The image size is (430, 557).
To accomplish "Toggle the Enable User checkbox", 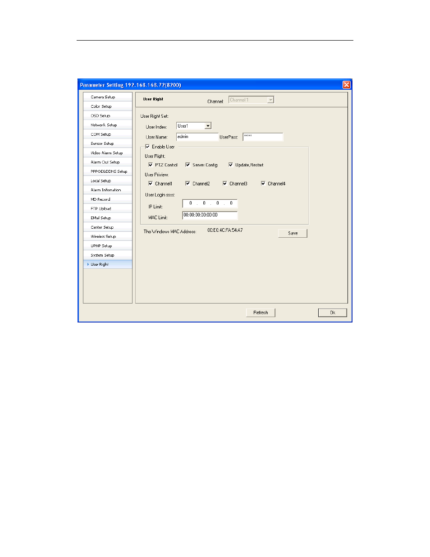I will pyautogui.click(x=147, y=147).
